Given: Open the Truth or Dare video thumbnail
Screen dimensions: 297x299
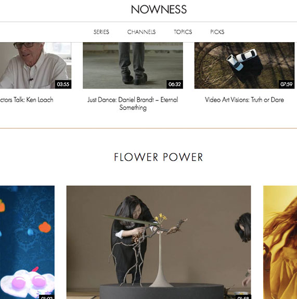Looking at the screenshot, I should click(x=244, y=66).
